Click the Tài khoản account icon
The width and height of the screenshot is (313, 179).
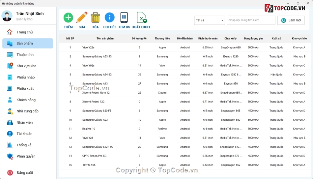pos(10,134)
